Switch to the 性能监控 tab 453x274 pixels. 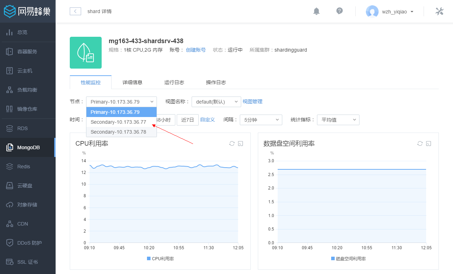tap(91, 82)
